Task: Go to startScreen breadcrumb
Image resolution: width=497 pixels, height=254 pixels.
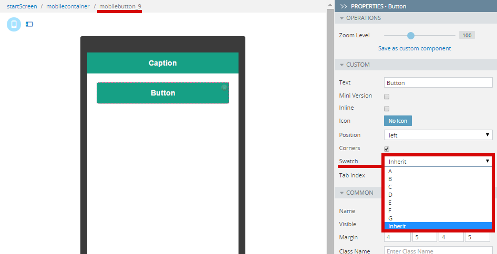Action: point(22,6)
